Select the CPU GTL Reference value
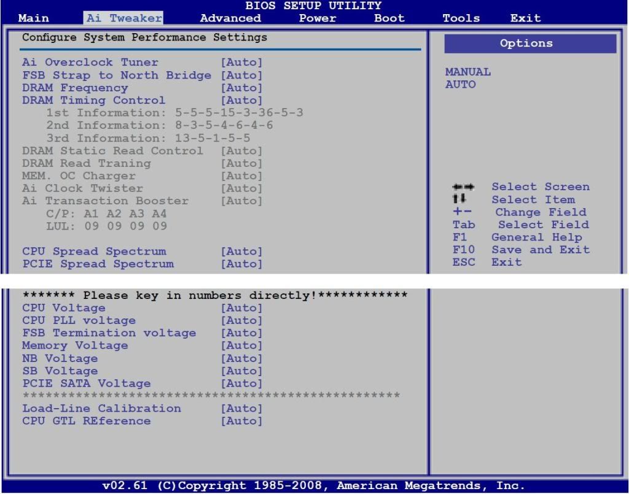 tap(241, 421)
